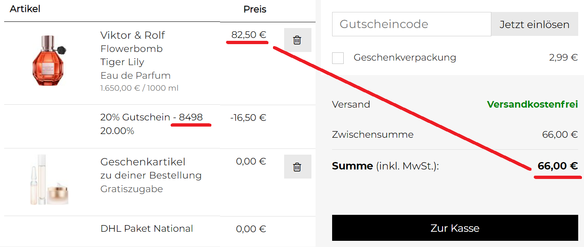The image size is (584, 247).
Task: Click the Zwischensumme amount 66,00 €
Action: pos(560,134)
